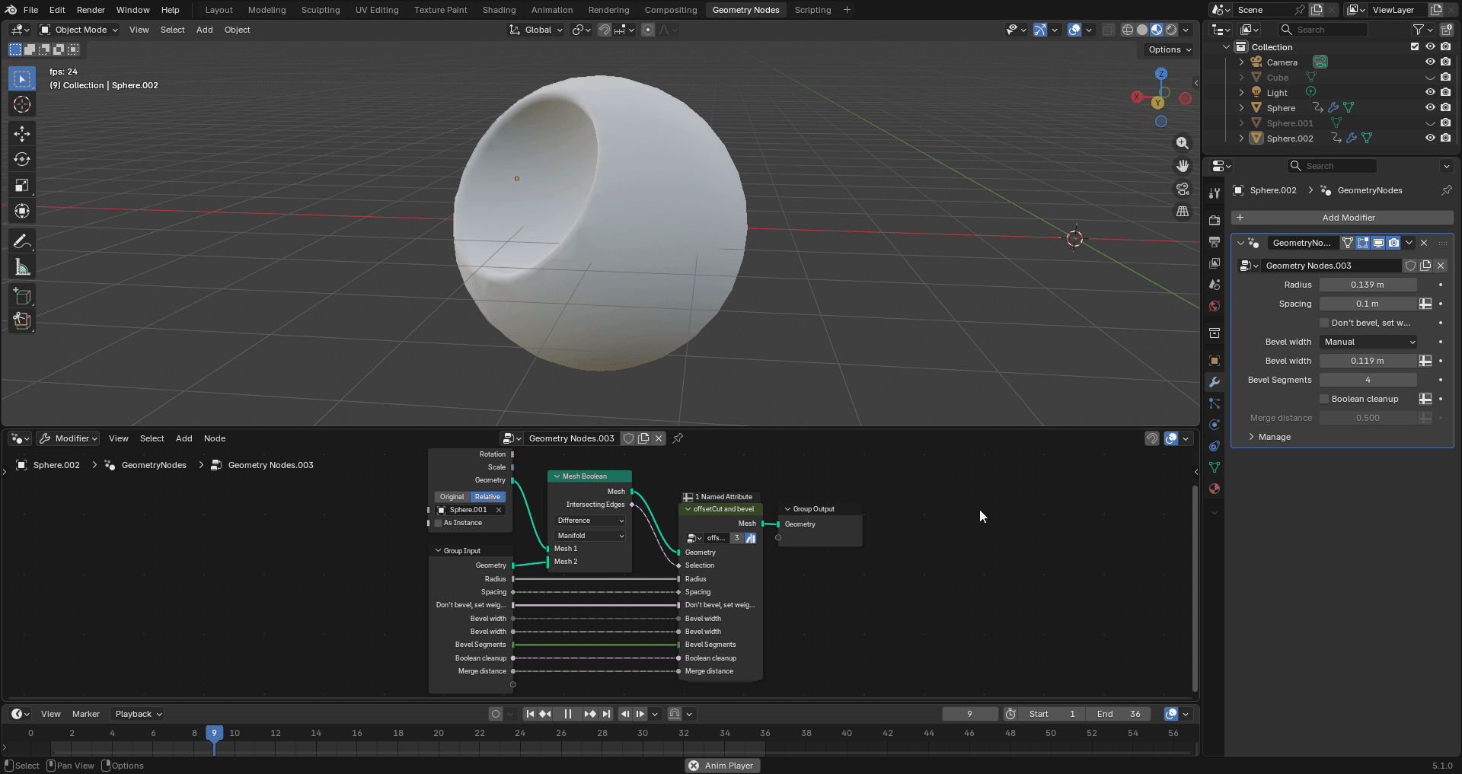
Task: Jump to the start frame
Action: pos(530,714)
